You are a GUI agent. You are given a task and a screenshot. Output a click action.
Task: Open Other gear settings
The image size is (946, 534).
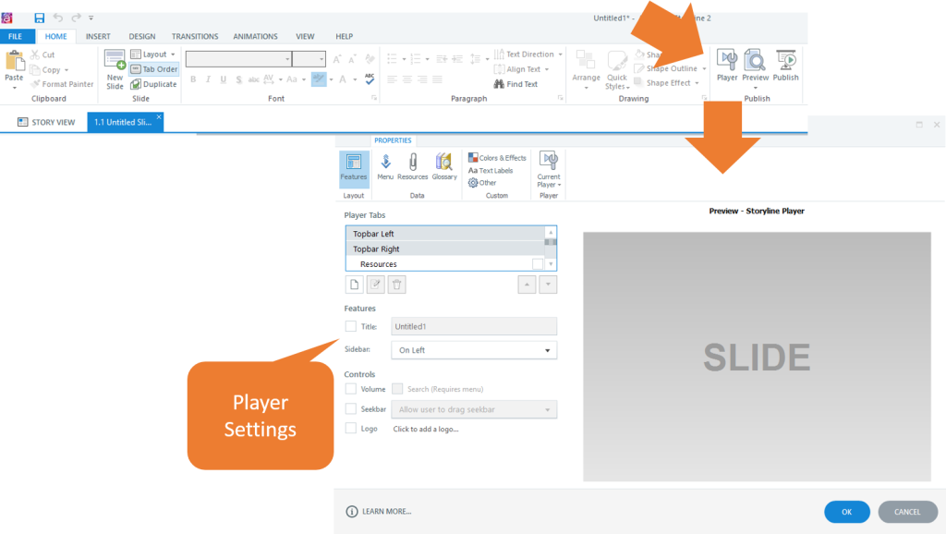482,183
